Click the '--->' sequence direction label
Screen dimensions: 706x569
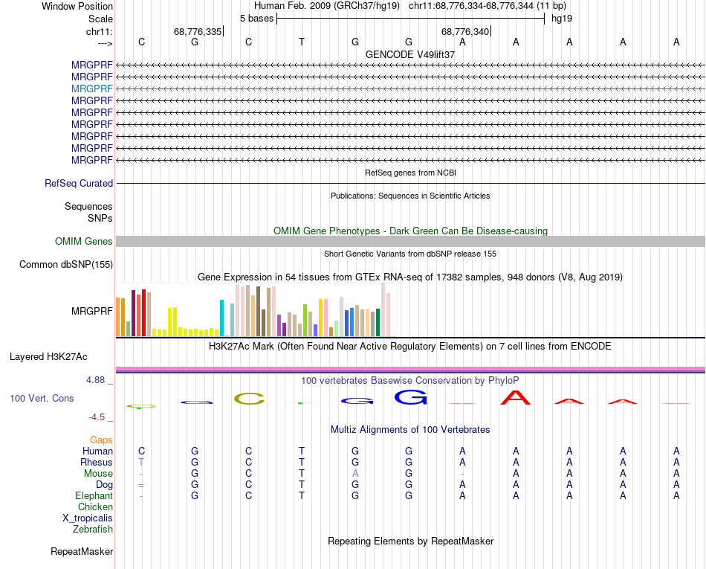[x=105, y=43]
